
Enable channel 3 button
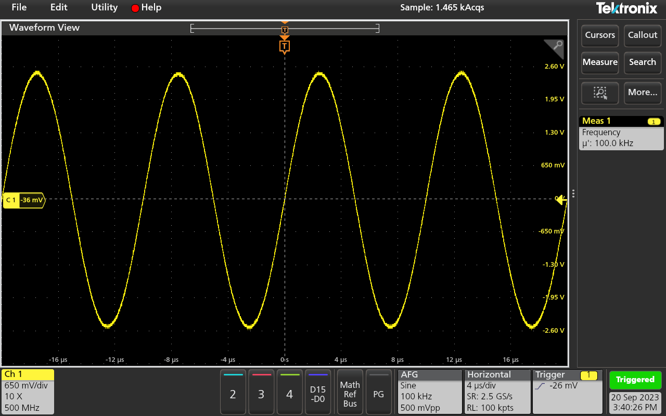click(x=261, y=392)
